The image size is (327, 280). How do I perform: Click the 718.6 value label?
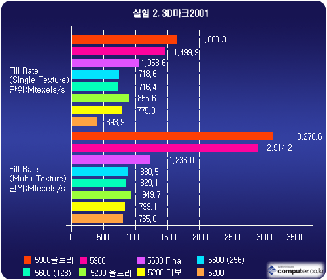point(148,74)
